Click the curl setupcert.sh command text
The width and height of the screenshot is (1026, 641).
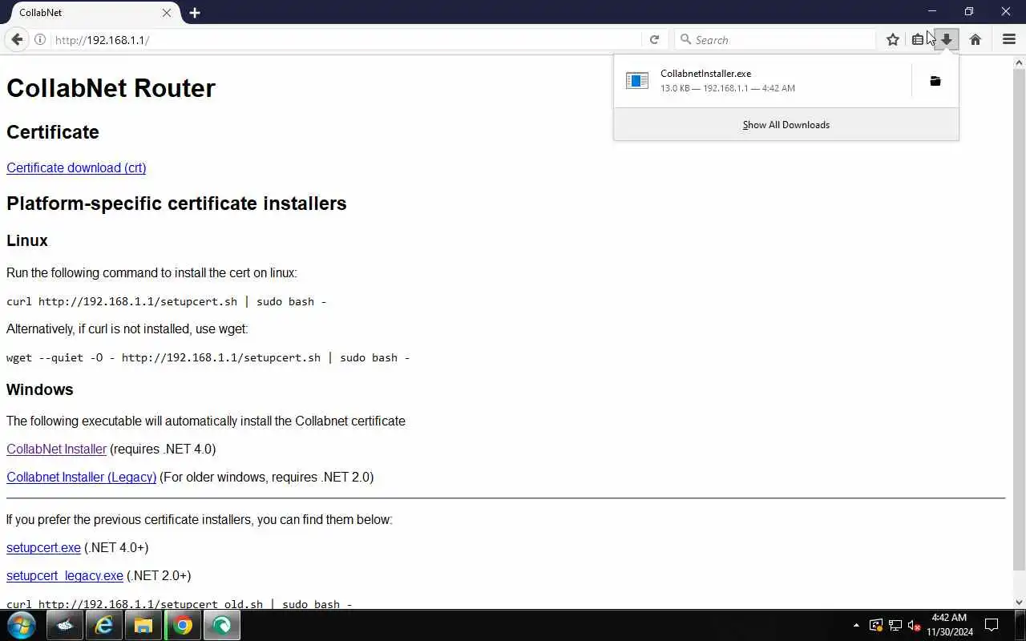[167, 301]
